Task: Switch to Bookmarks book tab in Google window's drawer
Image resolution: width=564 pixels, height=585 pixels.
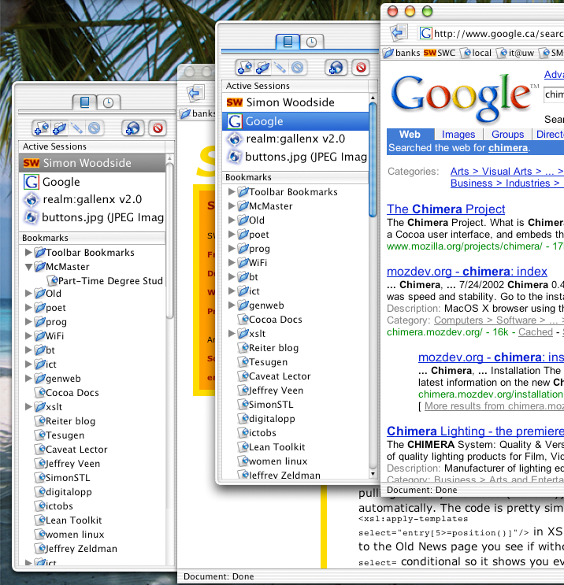Action: click(x=288, y=42)
